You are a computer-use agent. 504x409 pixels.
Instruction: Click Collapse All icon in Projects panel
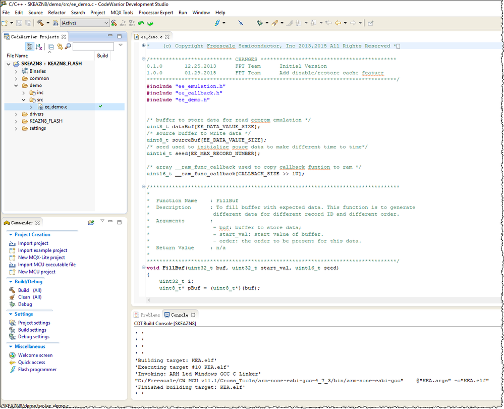pos(51,47)
